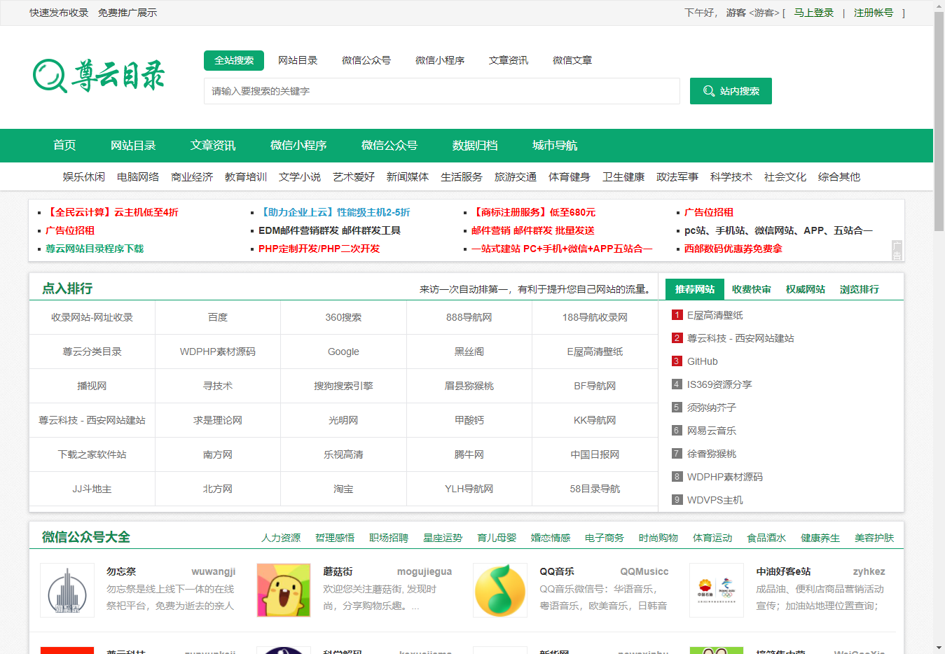Open GitHub in the recommended sites list
The width and height of the screenshot is (945, 654).
coord(703,361)
